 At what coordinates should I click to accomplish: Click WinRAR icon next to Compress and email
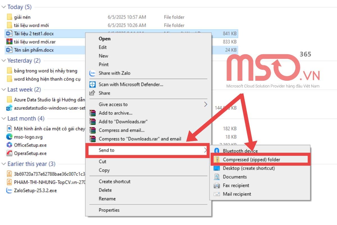(x=92, y=130)
